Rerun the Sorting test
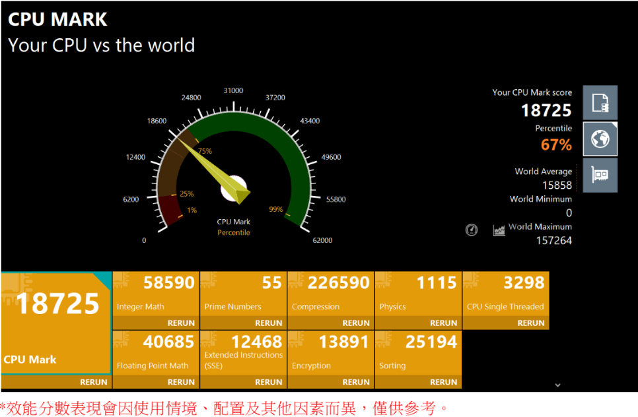The image size is (638, 417). tap(443, 382)
